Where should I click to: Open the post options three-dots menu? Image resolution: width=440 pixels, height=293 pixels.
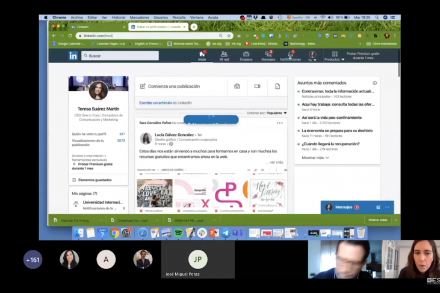280,123
